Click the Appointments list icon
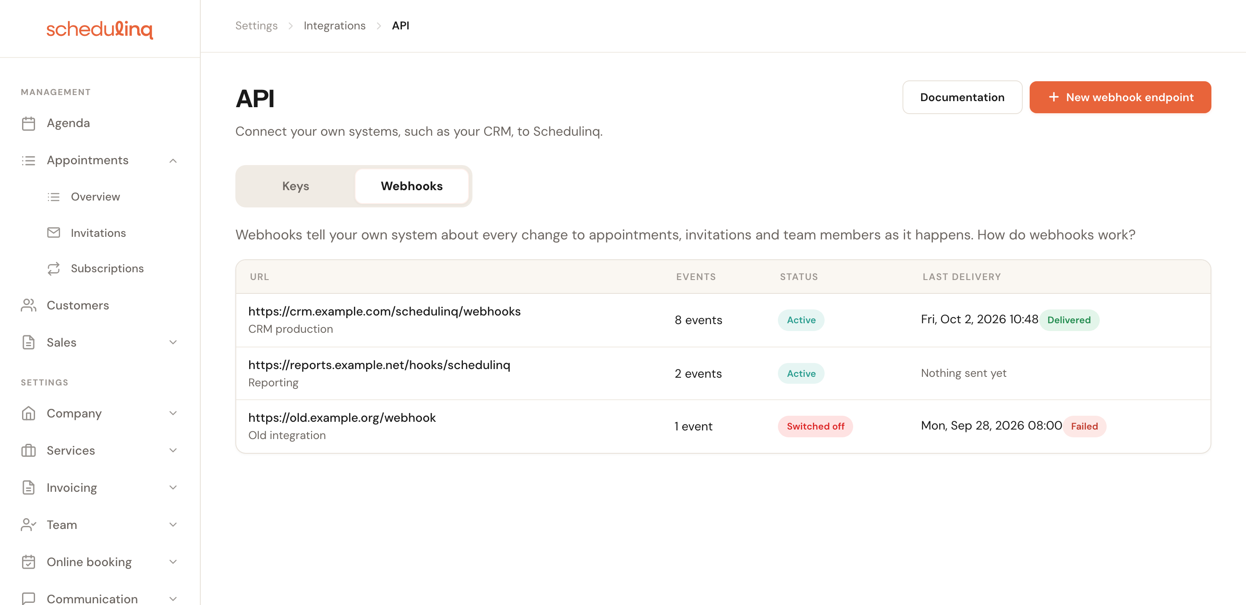The width and height of the screenshot is (1246, 605). (x=29, y=160)
